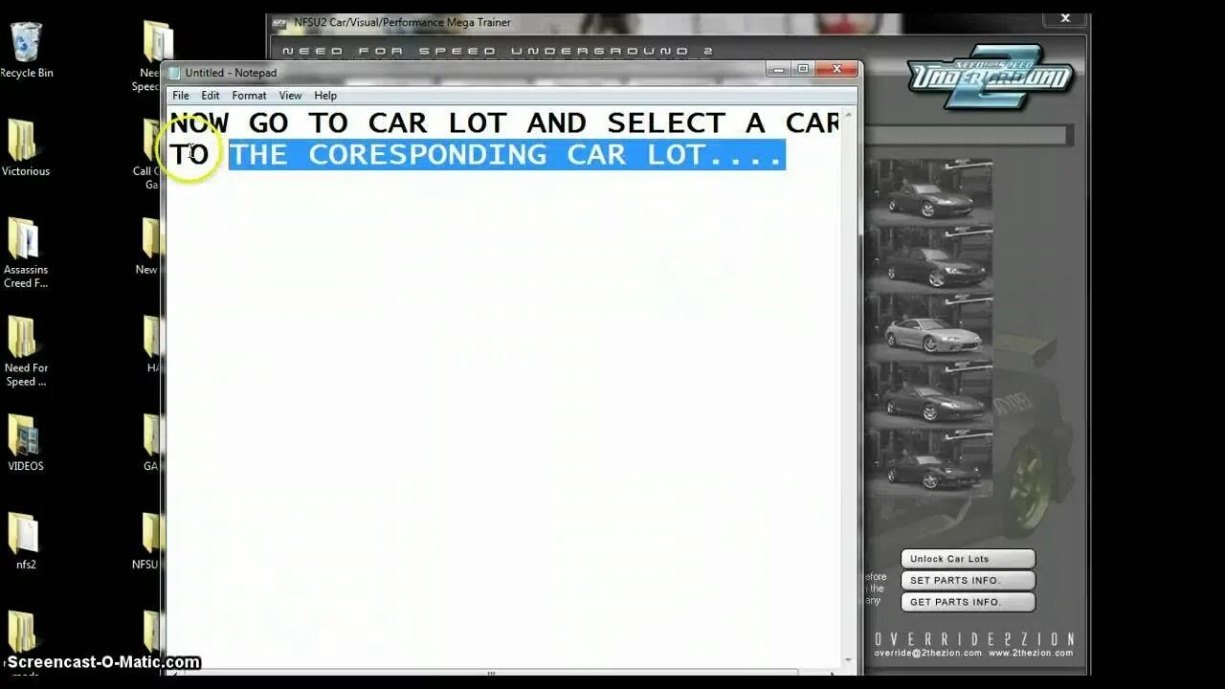Click the NEED FOR SPEED UNDERGROUND 2 header text
Image resolution: width=1225 pixels, height=689 pixels.
pos(499,51)
